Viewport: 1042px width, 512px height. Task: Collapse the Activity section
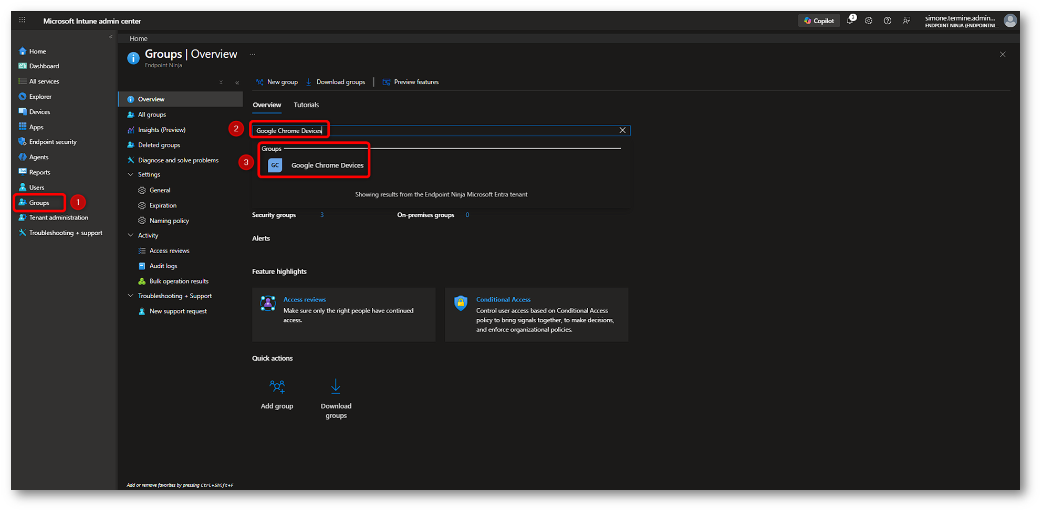pyautogui.click(x=131, y=235)
